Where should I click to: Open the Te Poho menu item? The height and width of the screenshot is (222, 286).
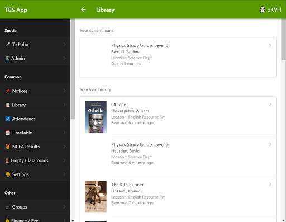click(35, 44)
